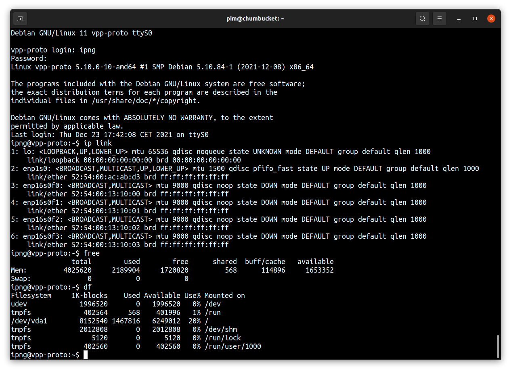Click the 'buff/cache' column header
The height and width of the screenshot is (371, 511).
pyautogui.click(x=265, y=262)
